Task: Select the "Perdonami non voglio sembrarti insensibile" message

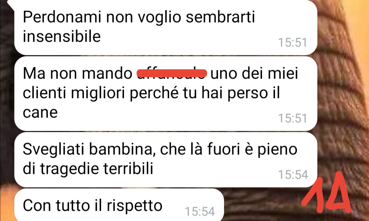Action: coord(166,27)
